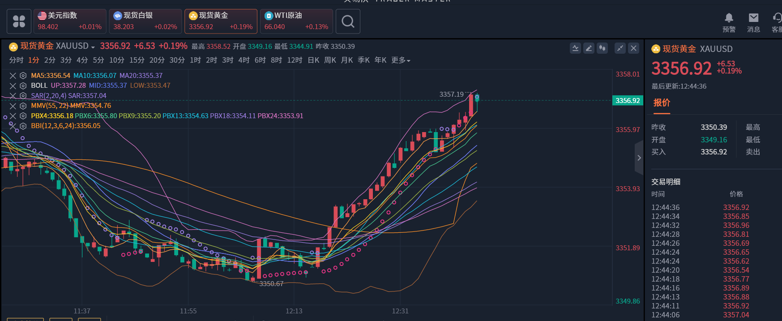Activate the pencil drawing tool
This screenshot has height=321, width=782.
coord(589,48)
